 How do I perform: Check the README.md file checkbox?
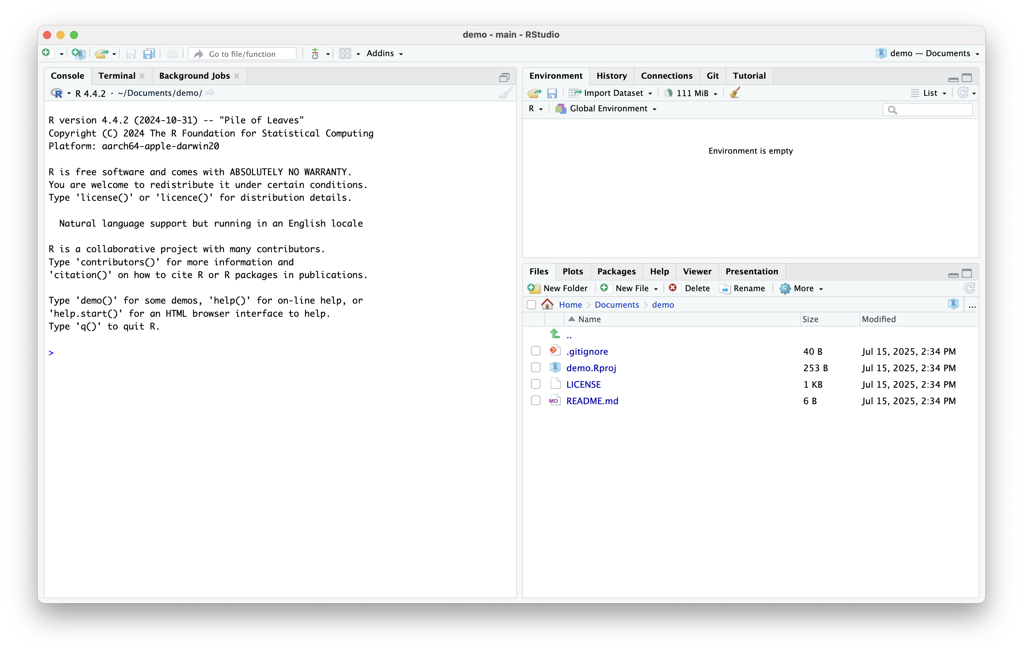(535, 400)
